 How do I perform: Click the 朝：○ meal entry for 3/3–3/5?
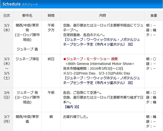pyautogui.click(x=151, y=59)
